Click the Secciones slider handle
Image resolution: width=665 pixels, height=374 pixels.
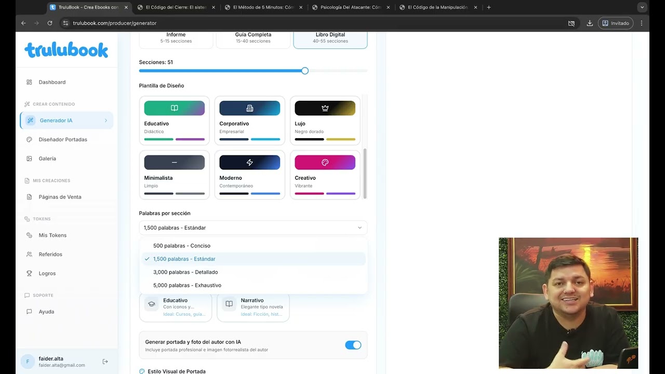point(305,71)
